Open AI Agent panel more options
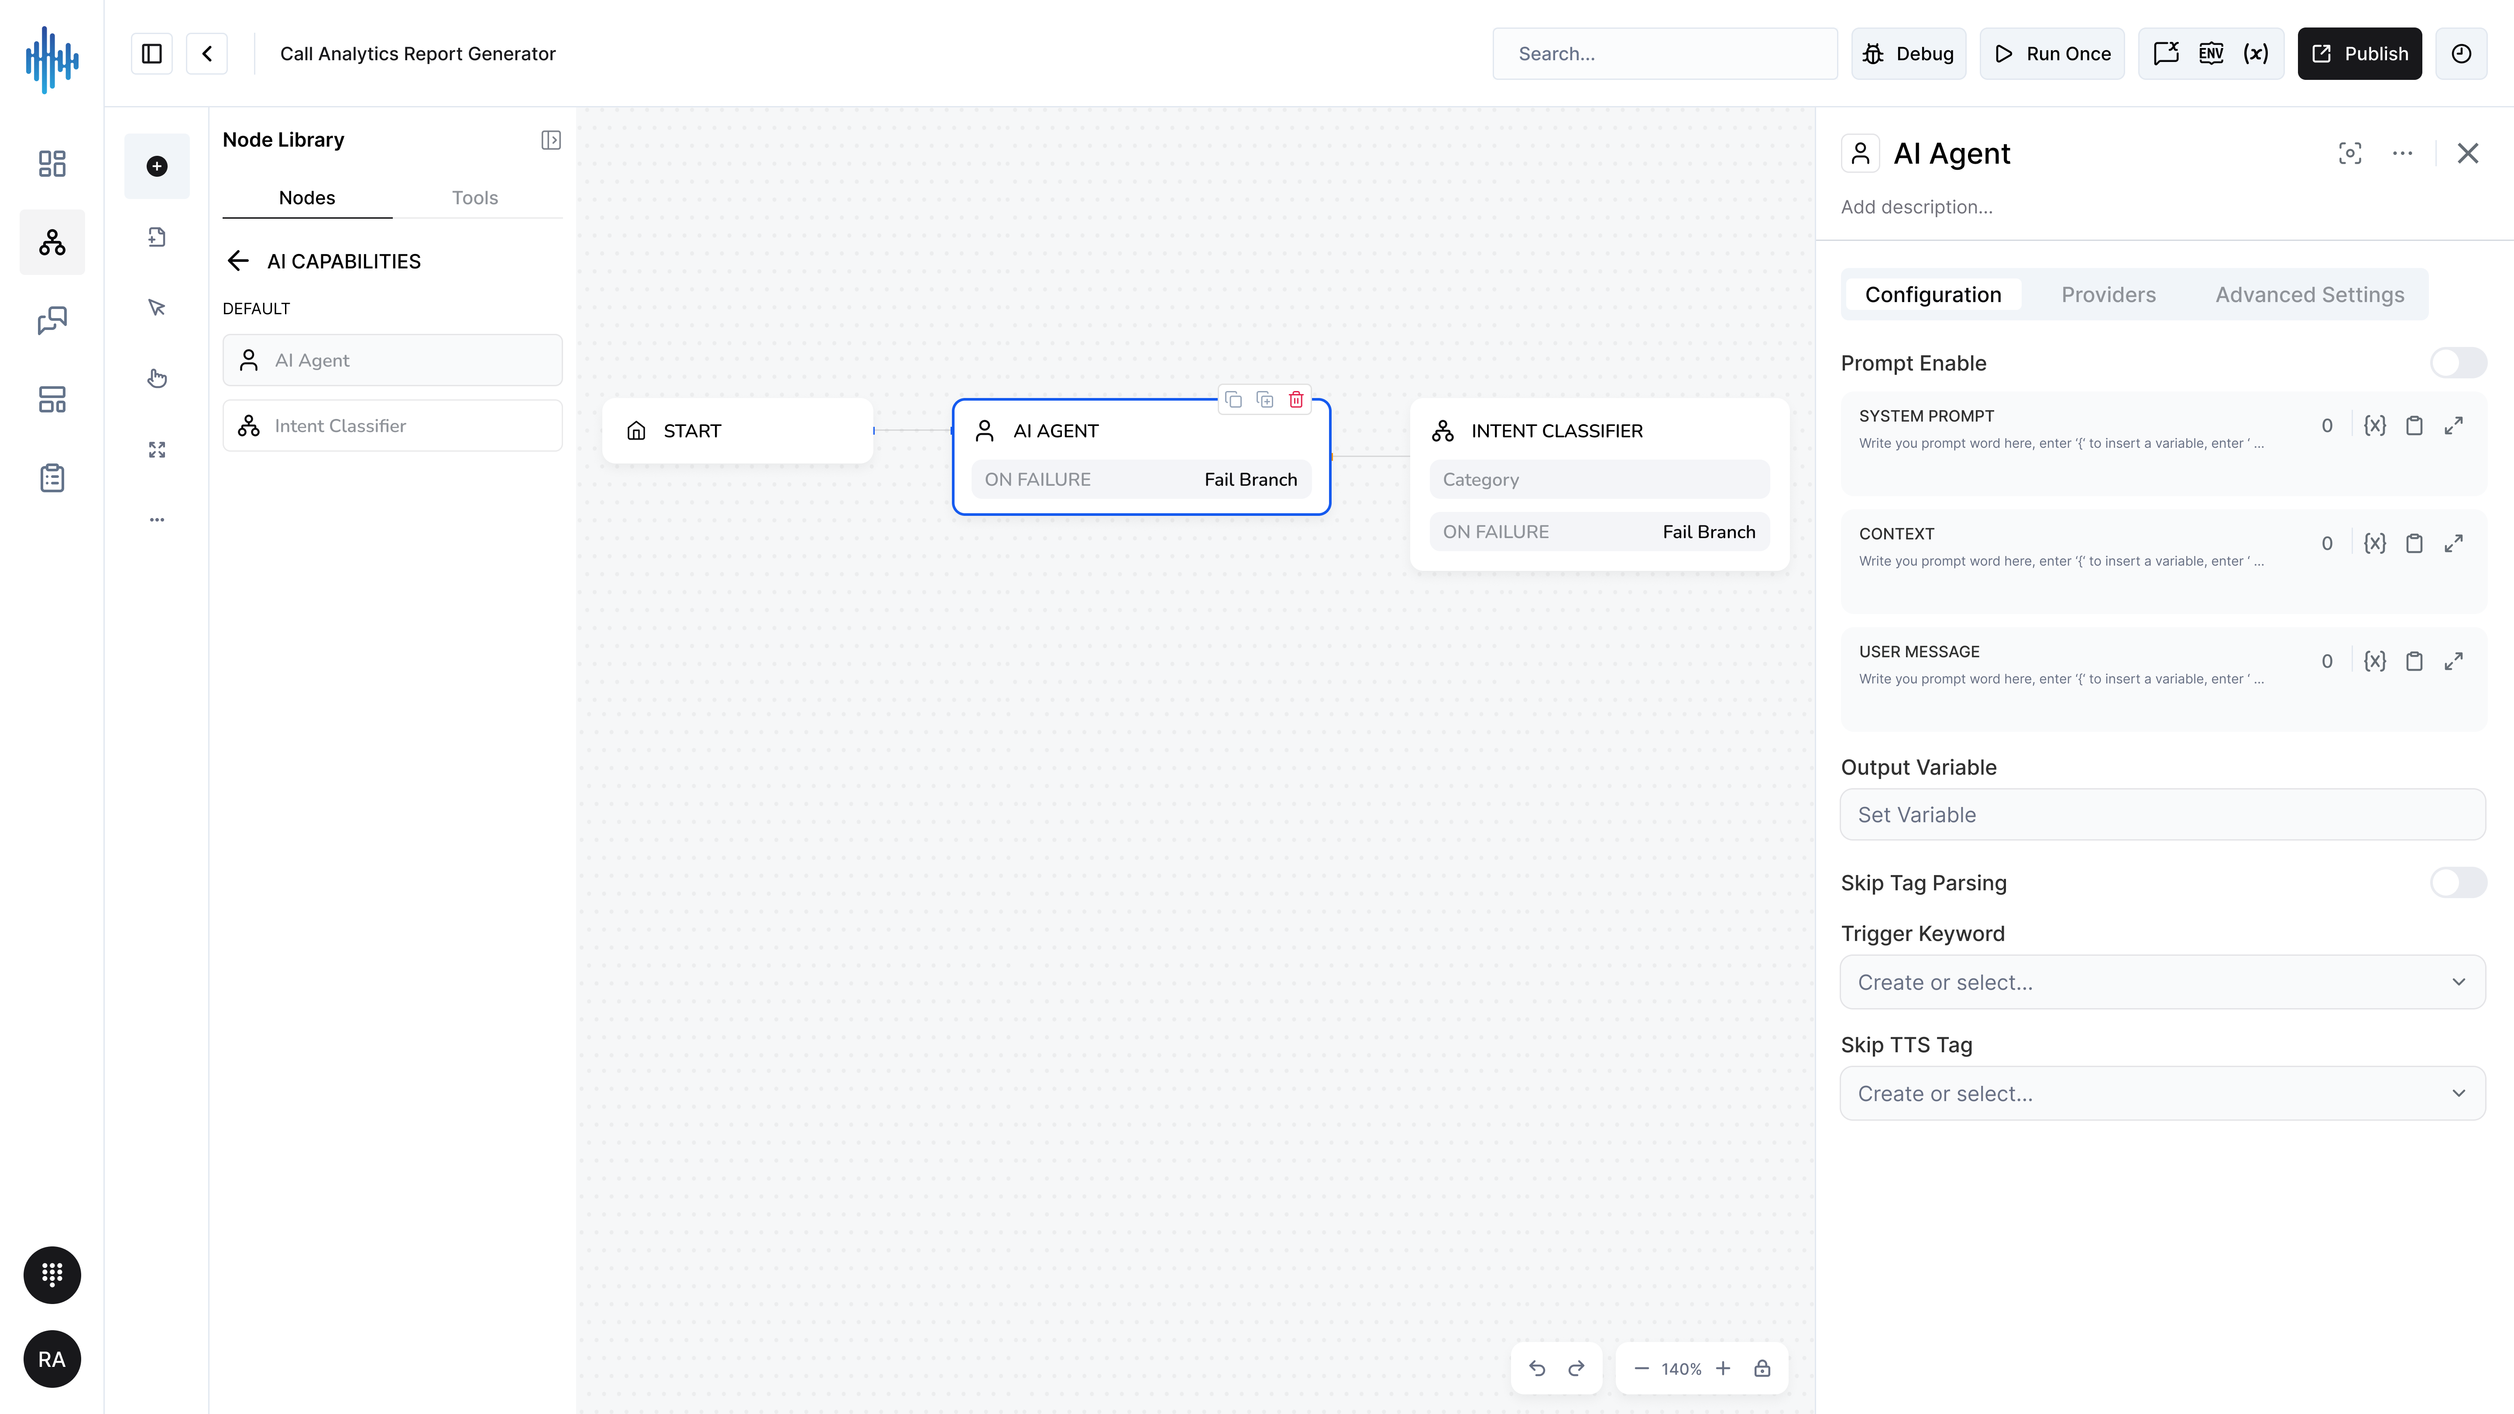Viewport: 2514px width, 1414px height. point(2403,153)
